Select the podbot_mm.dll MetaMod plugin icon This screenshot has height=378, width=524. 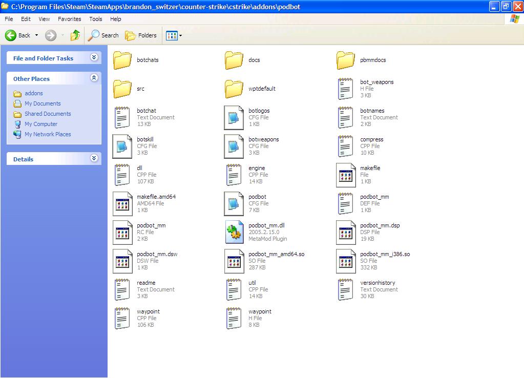[x=234, y=232]
